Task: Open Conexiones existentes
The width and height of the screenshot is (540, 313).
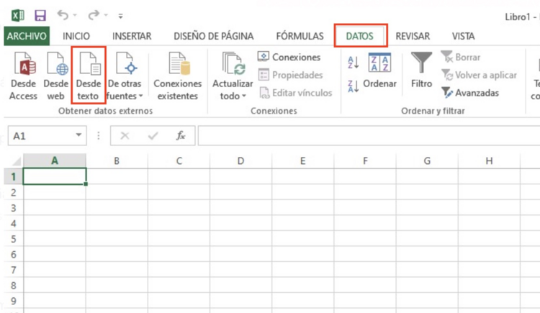Action: click(x=178, y=76)
